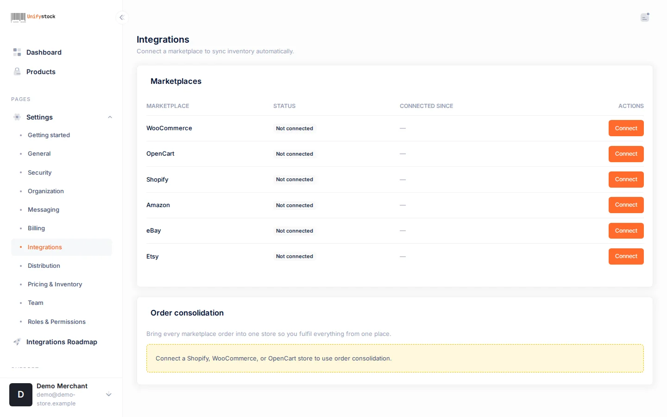Click the Amazon marketplace name
The width and height of the screenshot is (667, 417).
(x=158, y=205)
